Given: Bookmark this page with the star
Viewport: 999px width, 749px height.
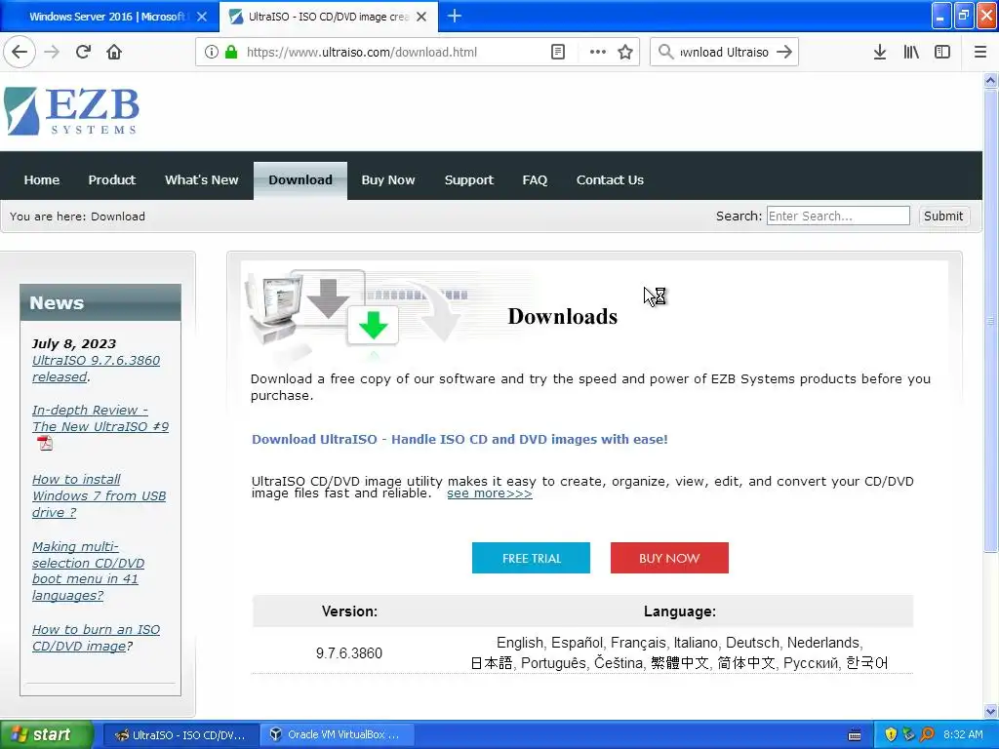Looking at the screenshot, I should click(x=625, y=52).
